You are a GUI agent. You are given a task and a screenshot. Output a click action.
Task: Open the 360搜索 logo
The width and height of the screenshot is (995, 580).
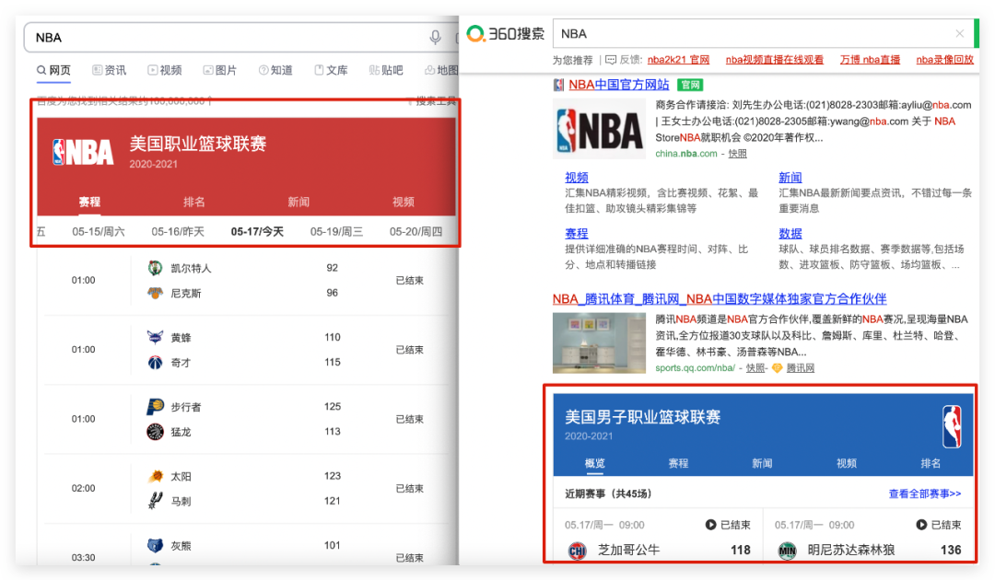pyautogui.click(x=506, y=33)
